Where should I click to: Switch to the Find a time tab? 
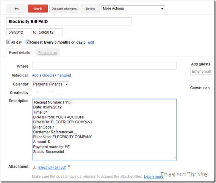point(47,53)
